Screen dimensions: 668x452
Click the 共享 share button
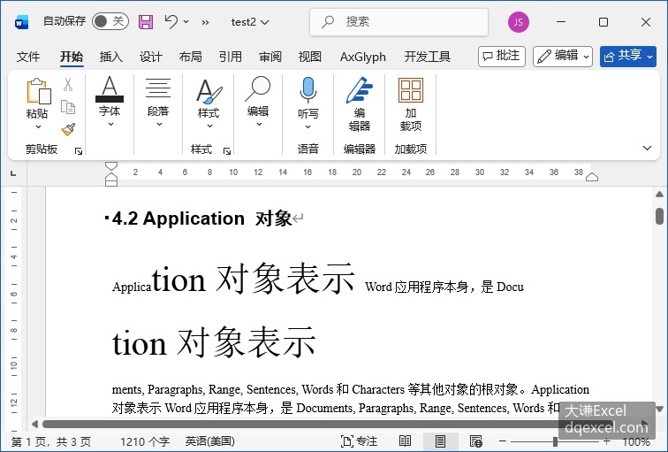click(628, 57)
